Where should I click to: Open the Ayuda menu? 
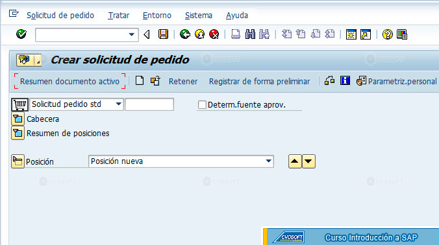click(x=237, y=16)
